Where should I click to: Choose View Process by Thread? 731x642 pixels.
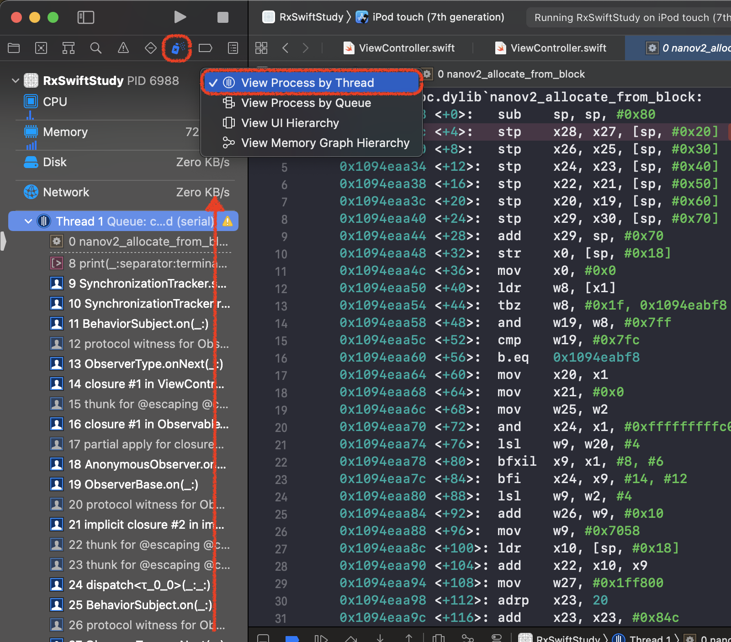pos(311,83)
